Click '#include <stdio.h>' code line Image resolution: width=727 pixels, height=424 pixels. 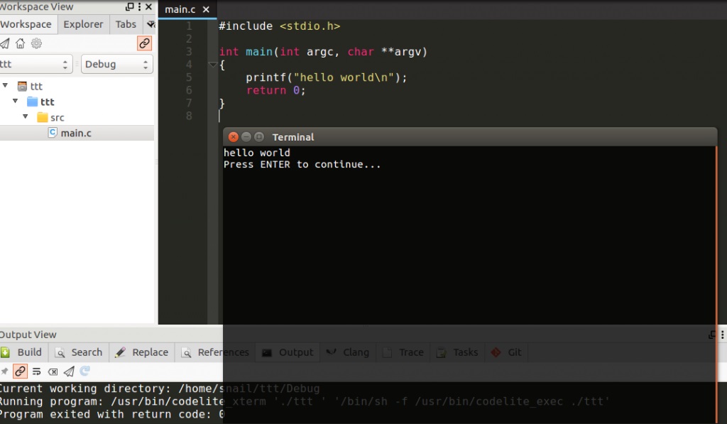(x=279, y=26)
